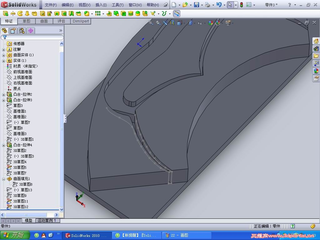Switch to 22 - 画图 taskbar button
This screenshot has width=320, height=240.
tap(186, 236)
